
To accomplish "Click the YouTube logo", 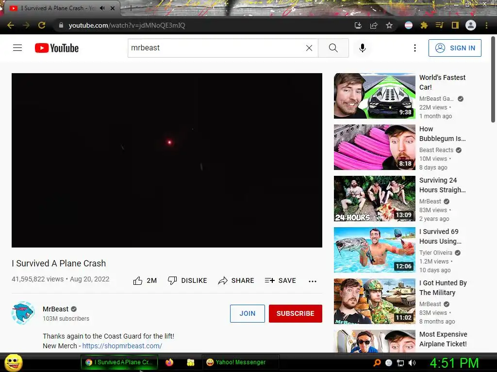I will [57, 48].
